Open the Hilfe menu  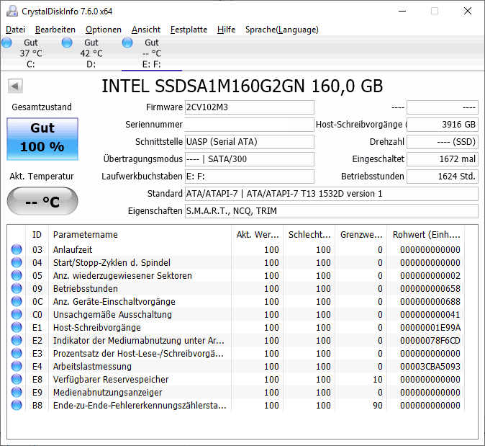(x=227, y=30)
